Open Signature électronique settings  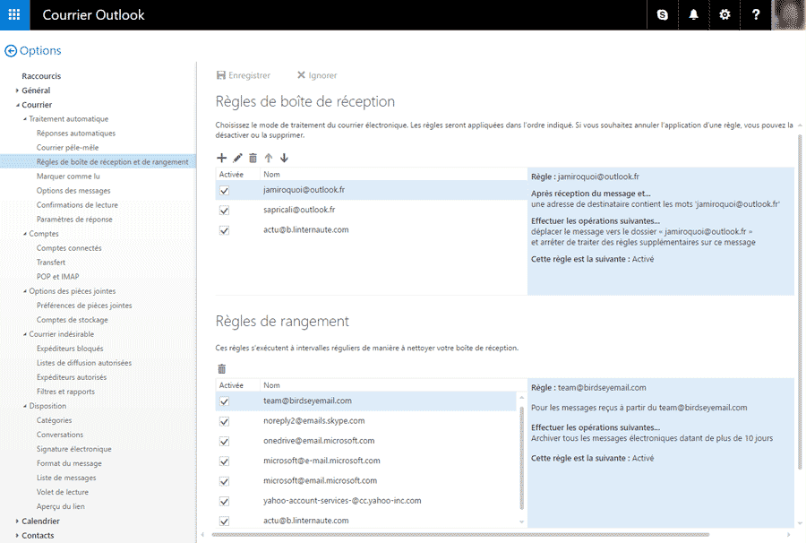tap(74, 449)
